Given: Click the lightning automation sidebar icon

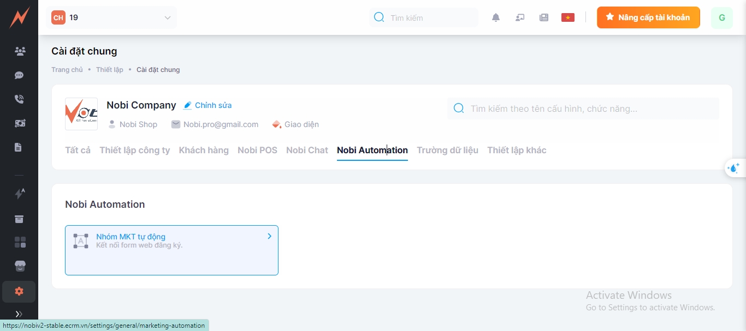Looking at the screenshot, I should pos(19,194).
